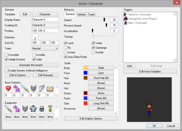Click the Direction compass dial
Screen dimensions: 182x131
click(x=35, y=37)
